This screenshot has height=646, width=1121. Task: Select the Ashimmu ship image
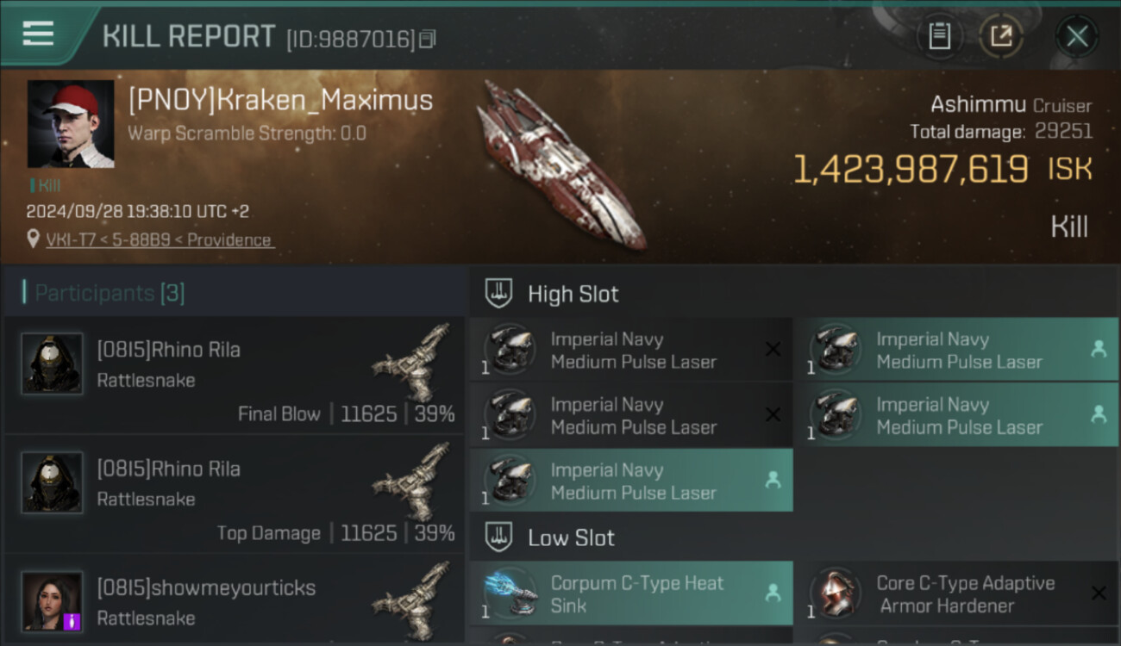(563, 164)
